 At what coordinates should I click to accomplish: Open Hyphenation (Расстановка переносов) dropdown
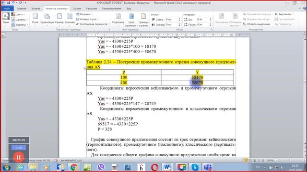click(93, 24)
